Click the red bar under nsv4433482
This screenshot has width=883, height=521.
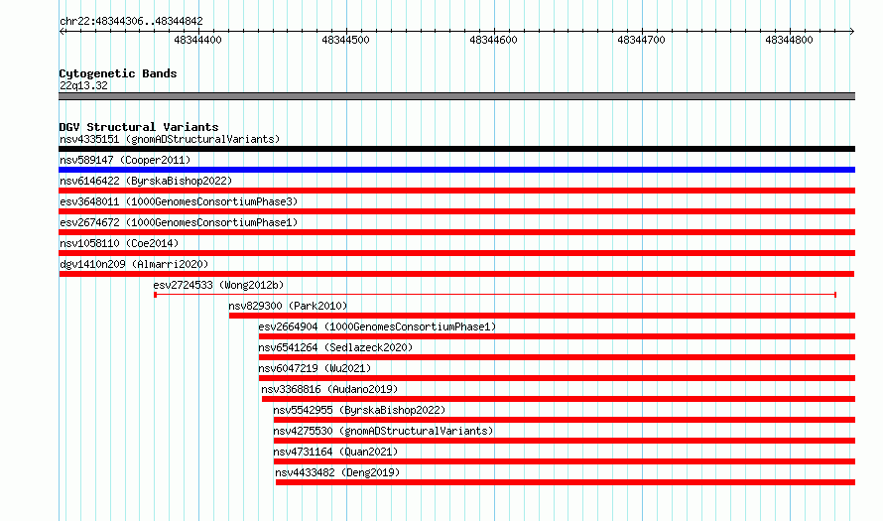click(x=566, y=482)
